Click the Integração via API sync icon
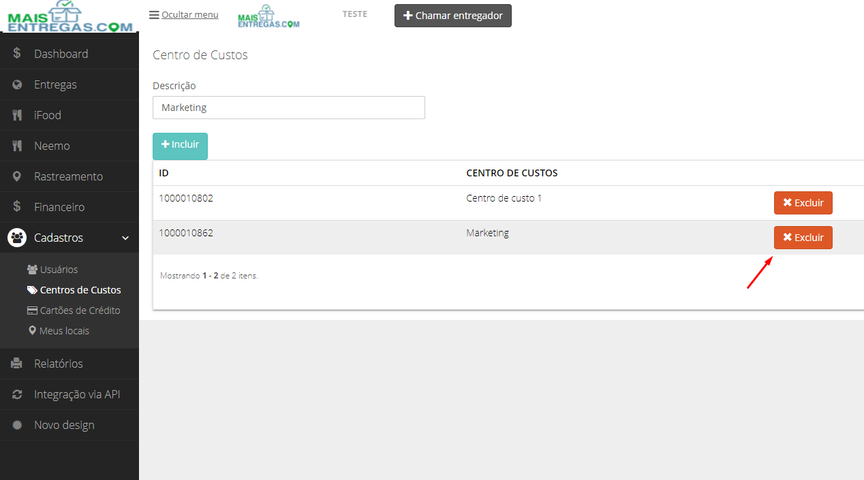The height and width of the screenshot is (480, 864). pos(17,394)
